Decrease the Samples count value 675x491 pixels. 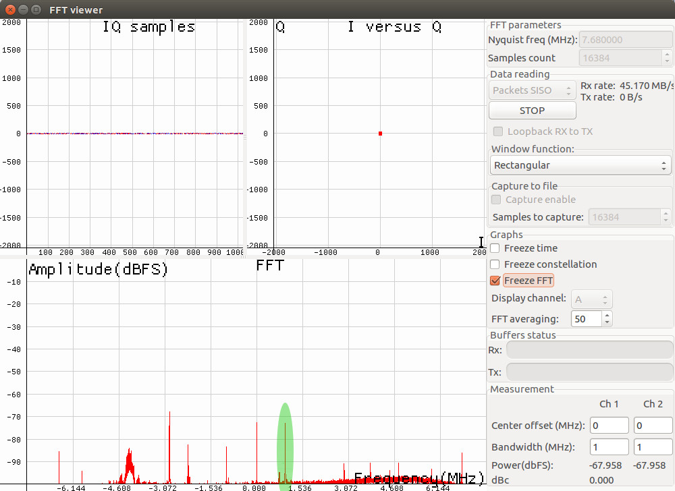667,61
